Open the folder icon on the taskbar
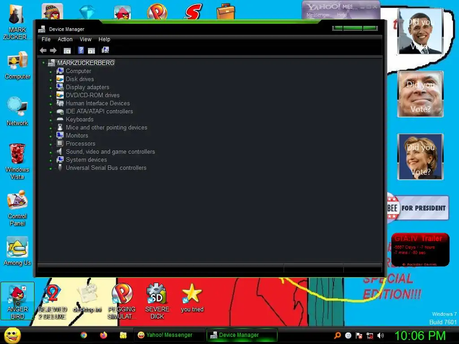The height and width of the screenshot is (344, 459). click(123, 335)
